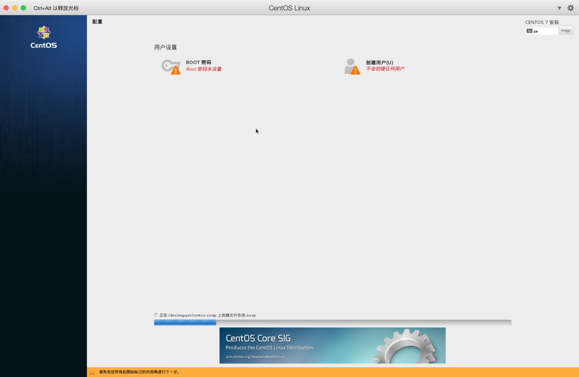The width and height of the screenshot is (579, 377).
Task: Click the swap filesystem creation status text
Action: [208, 315]
